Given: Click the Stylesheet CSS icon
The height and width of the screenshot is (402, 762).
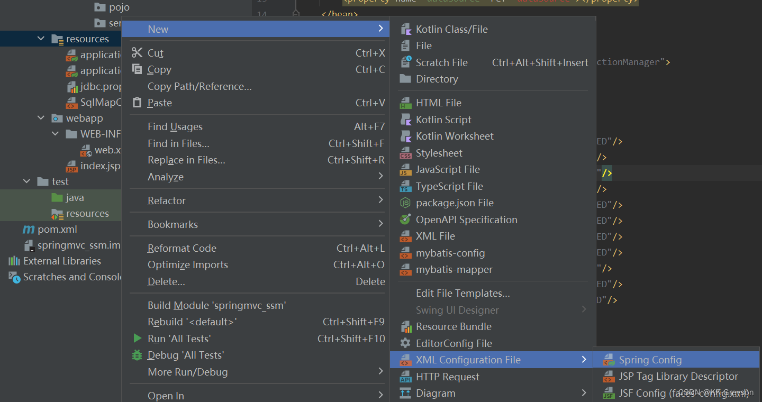Looking at the screenshot, I should click(405, 153).
